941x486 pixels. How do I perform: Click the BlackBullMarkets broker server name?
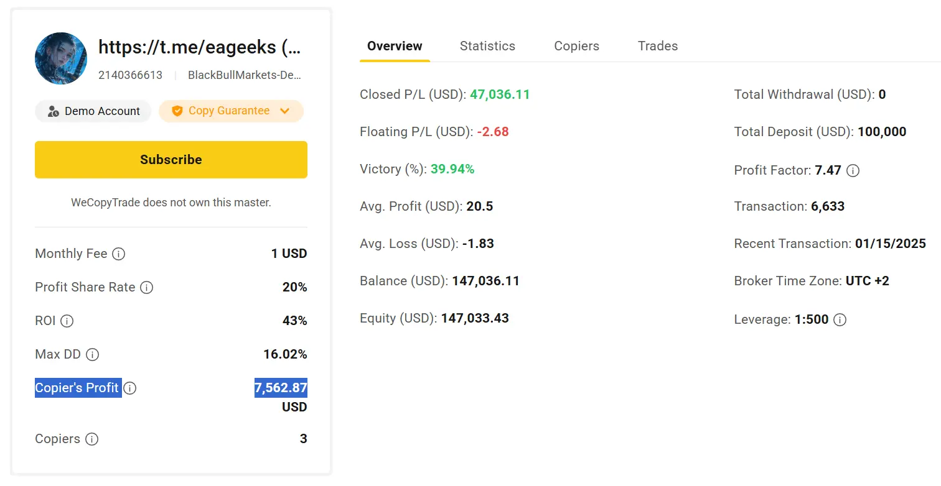click(245, 75)
